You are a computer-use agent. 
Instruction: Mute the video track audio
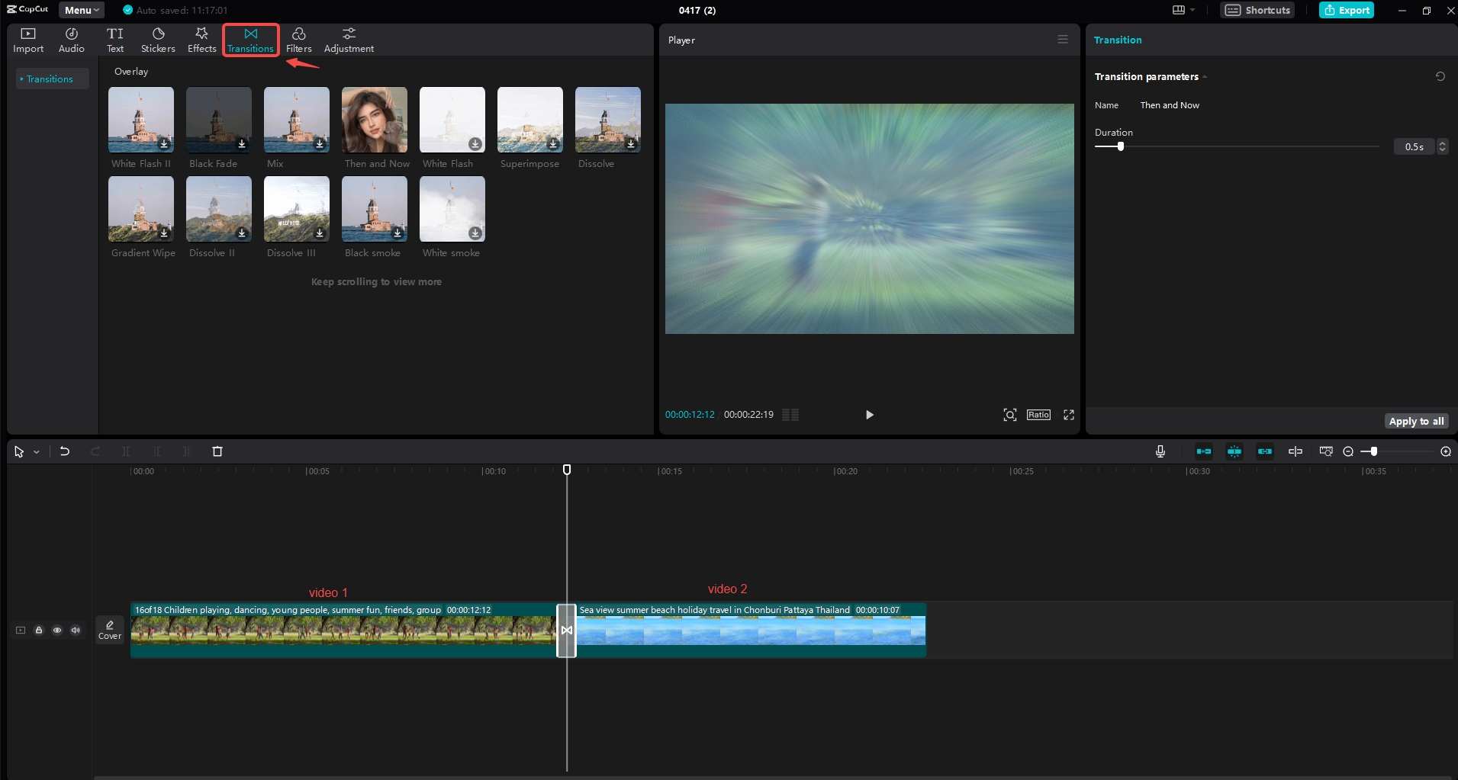(x=76, y=630)
